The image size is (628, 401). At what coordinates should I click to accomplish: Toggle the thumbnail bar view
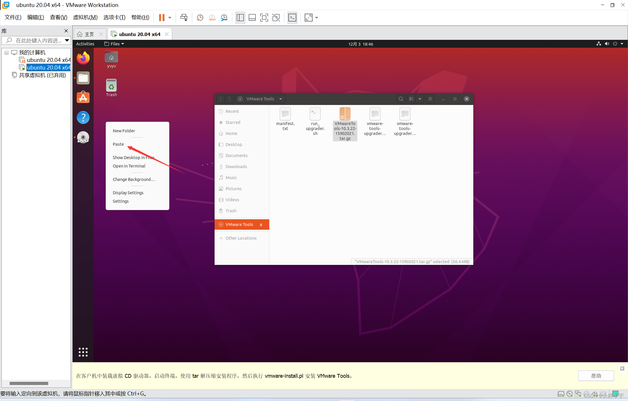tap(252, 18)
